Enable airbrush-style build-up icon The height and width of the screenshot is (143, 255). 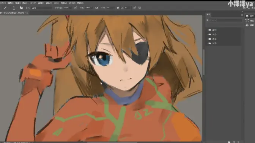tap(97, 8)
